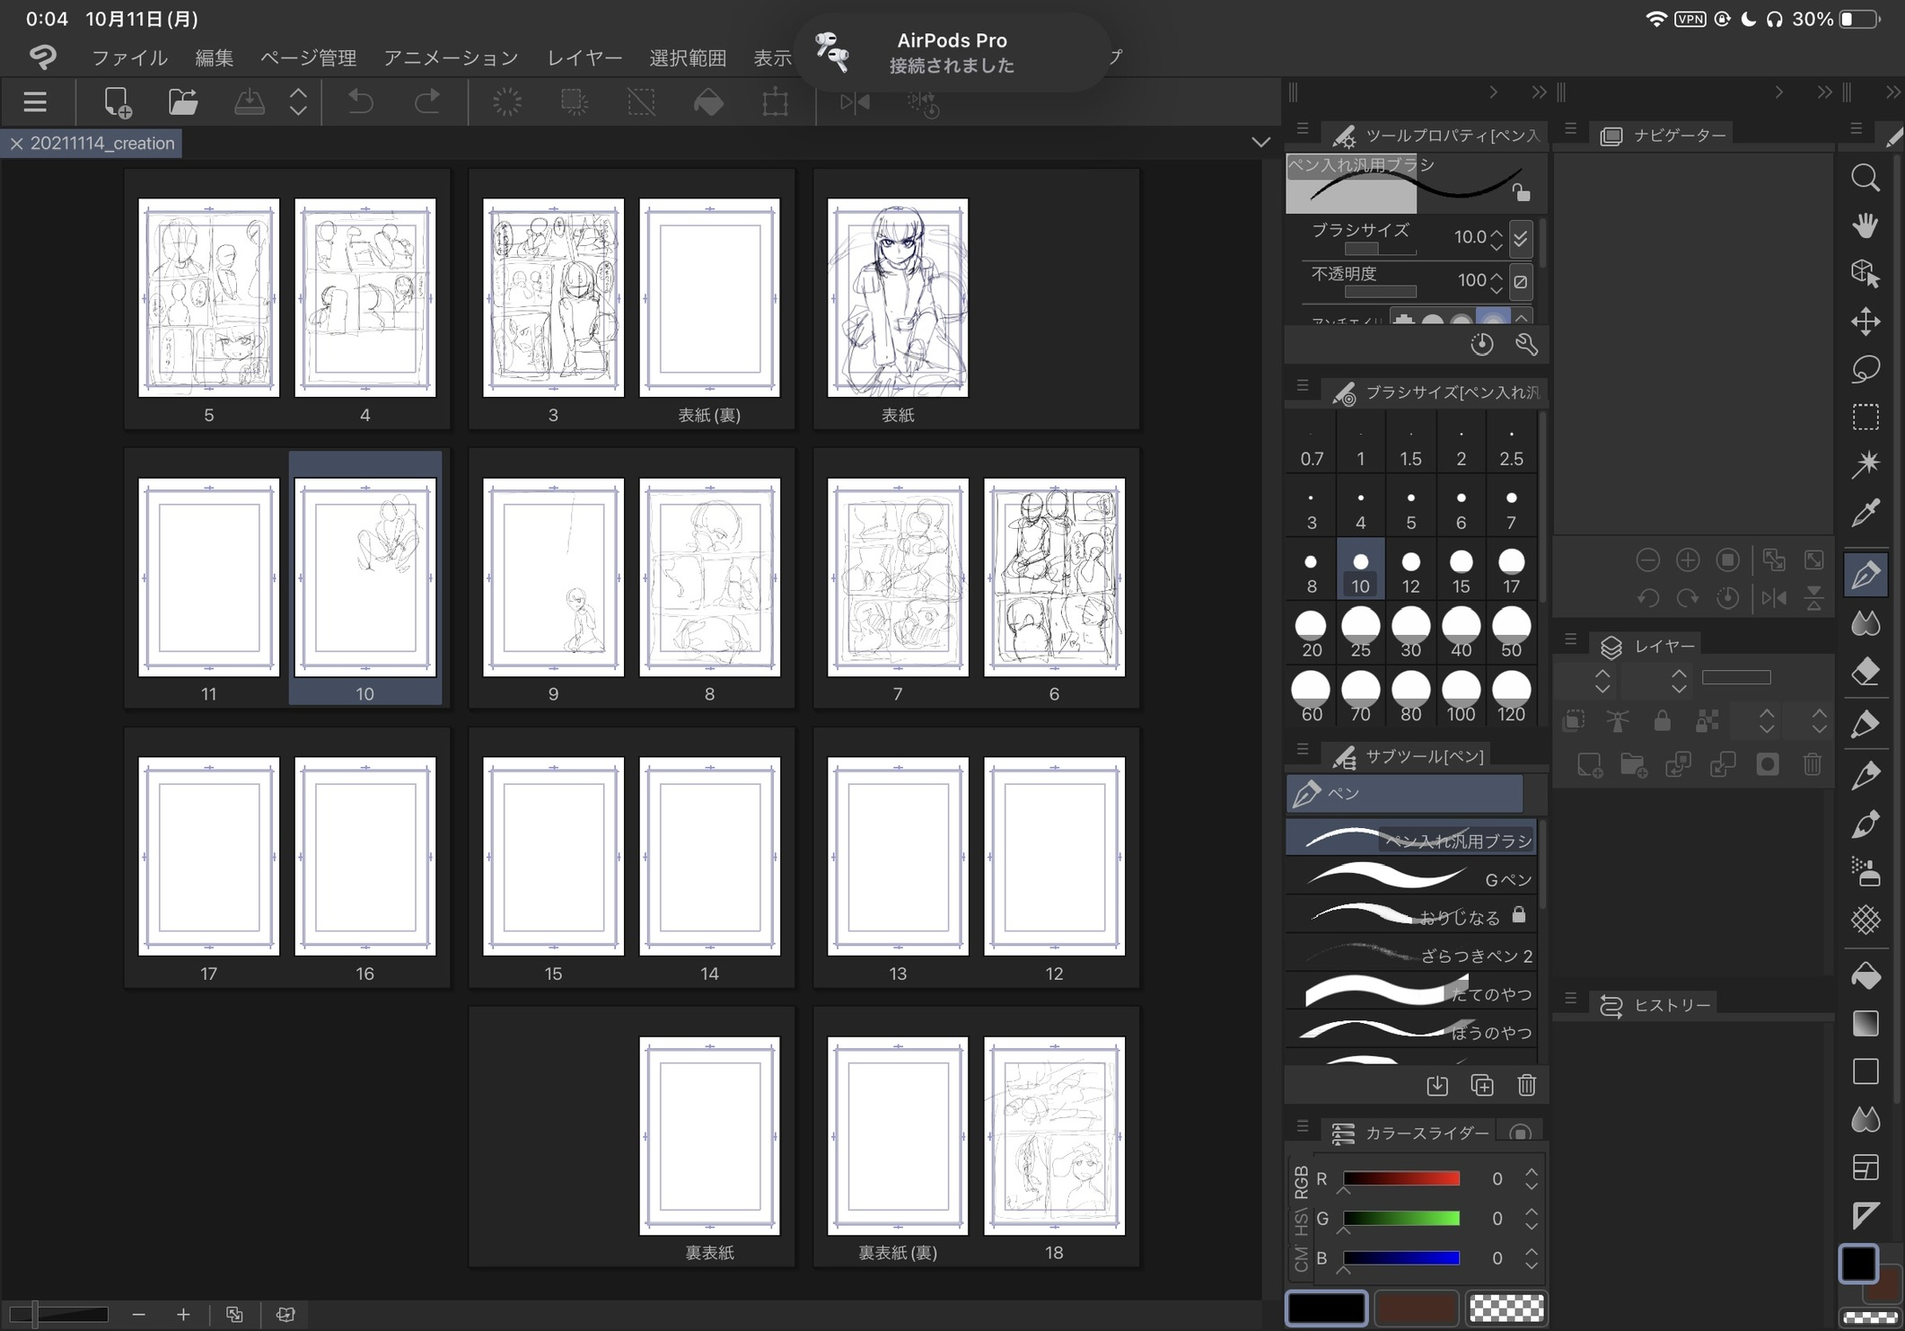
Task: Click the Undo arrow icon
Action: [x=361, y=101]
